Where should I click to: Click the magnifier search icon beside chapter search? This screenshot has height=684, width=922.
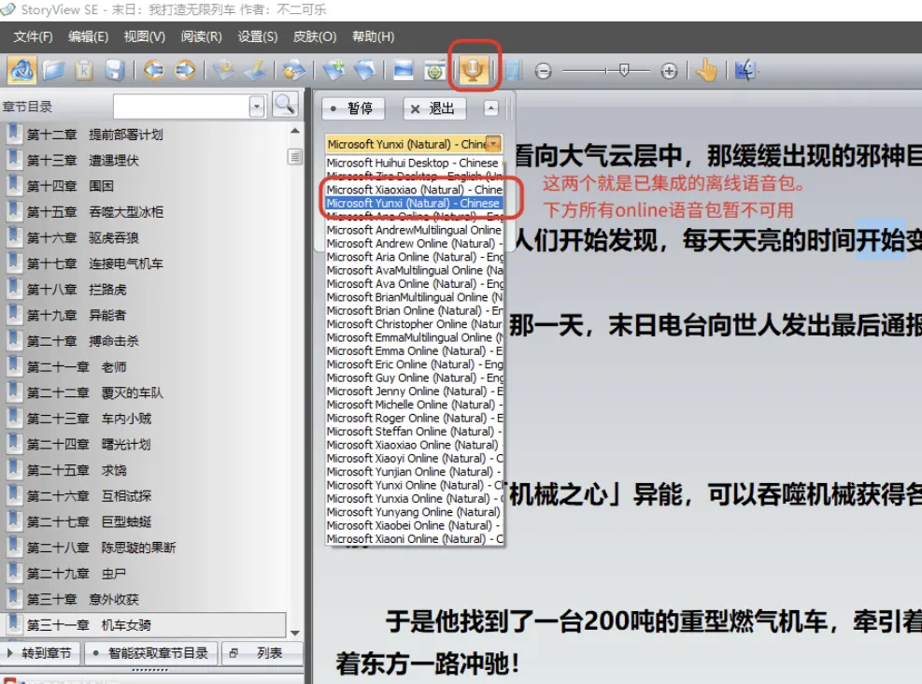click(285, 105)
